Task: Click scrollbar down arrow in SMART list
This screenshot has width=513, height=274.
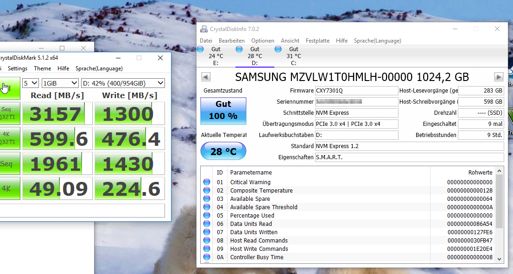Action: tap(499, 259)
